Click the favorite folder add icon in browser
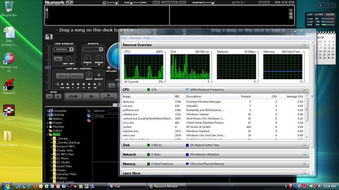This screenshot has height=190, width=339. point(89,116)
